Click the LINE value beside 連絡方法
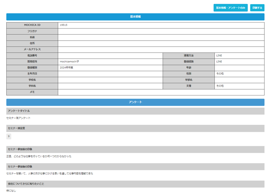 219,56
